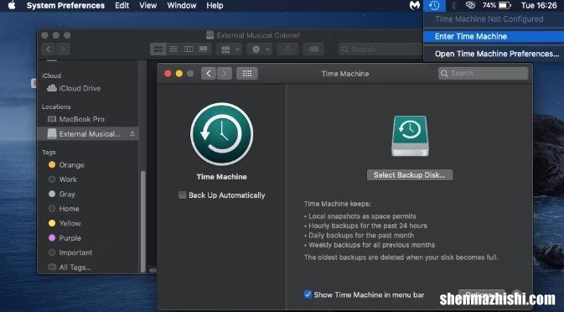Close the Time Machine preferences window
Image resolution: width=564 pixels, height=312 pixels.
point(168,74)
